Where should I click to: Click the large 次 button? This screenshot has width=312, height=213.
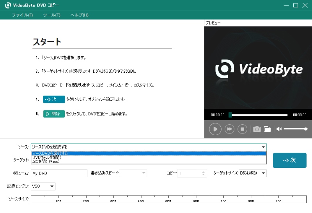point(289,160)
